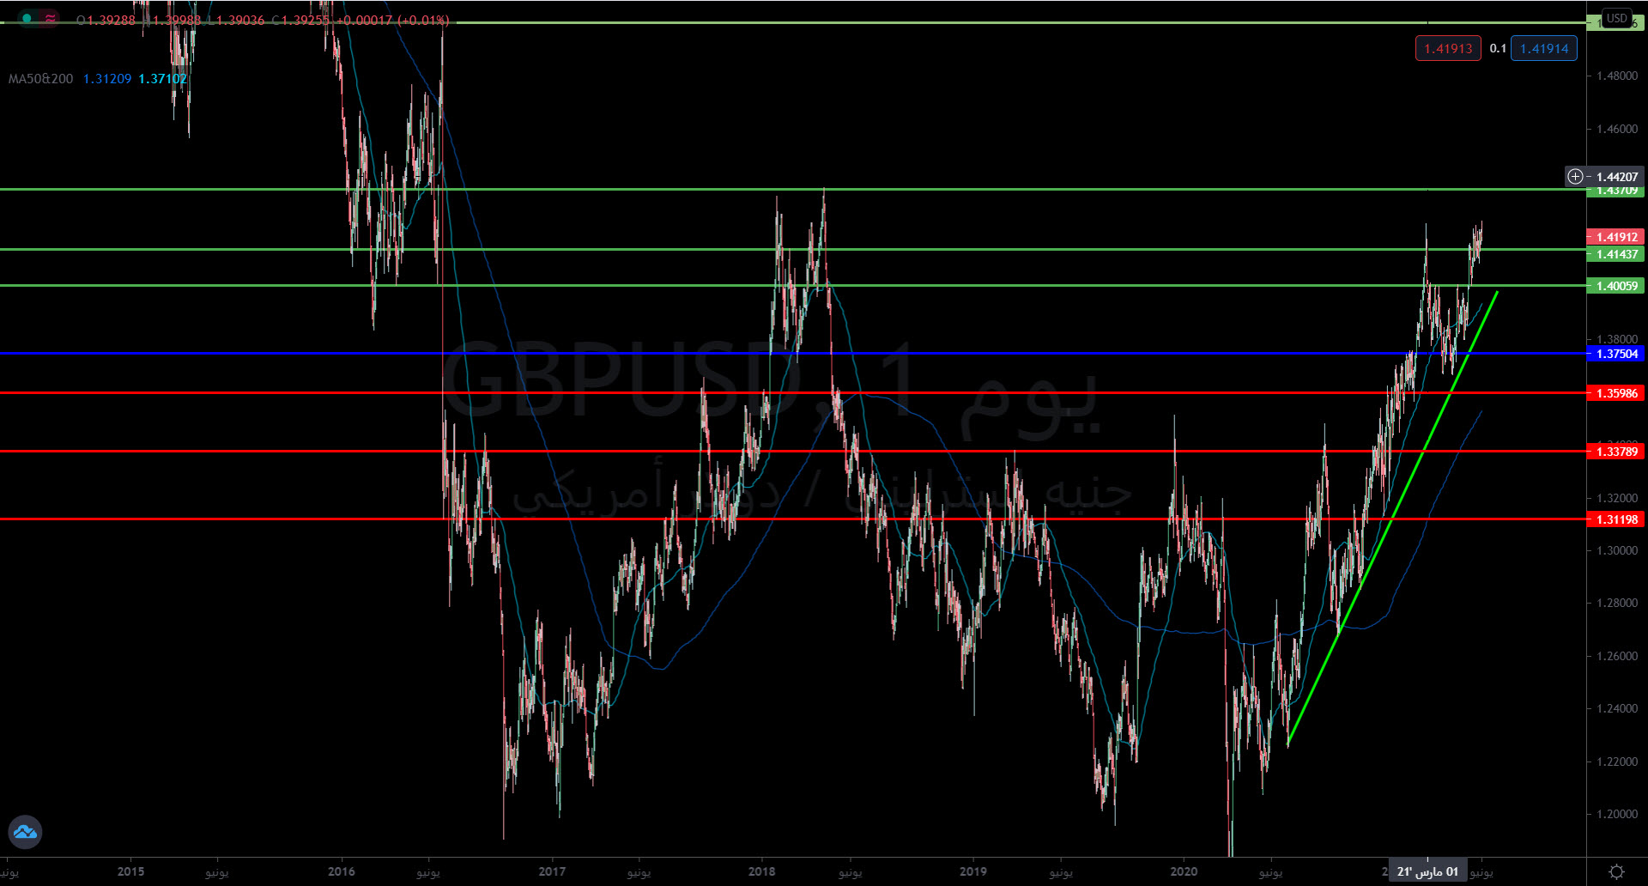
Task: Click the 1.28000 price axis label
Action: click(x=1617, y=604)
